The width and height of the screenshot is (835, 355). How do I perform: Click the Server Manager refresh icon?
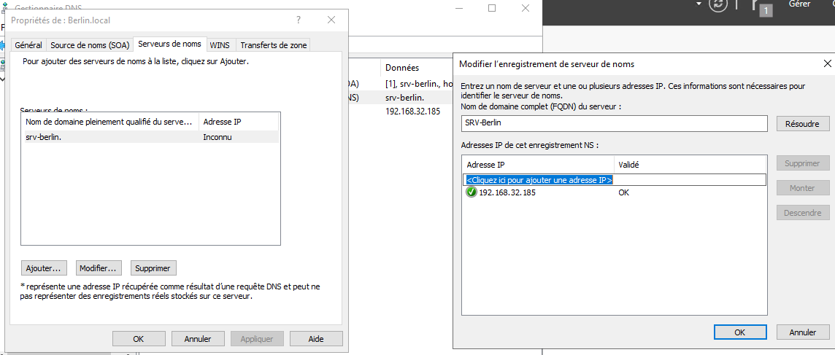point(720,4)
